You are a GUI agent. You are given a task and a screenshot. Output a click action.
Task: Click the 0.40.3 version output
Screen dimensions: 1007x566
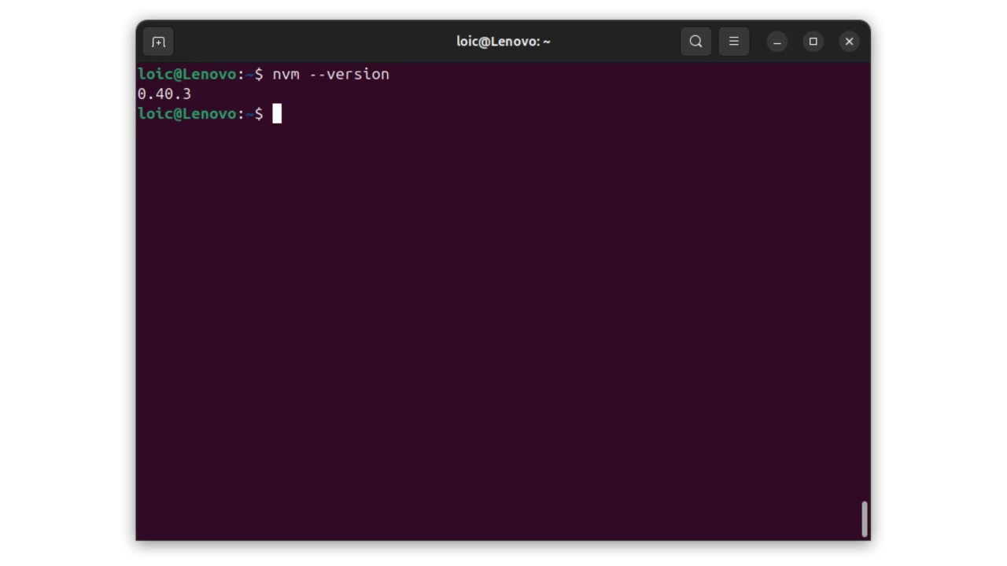pos(164,94)
